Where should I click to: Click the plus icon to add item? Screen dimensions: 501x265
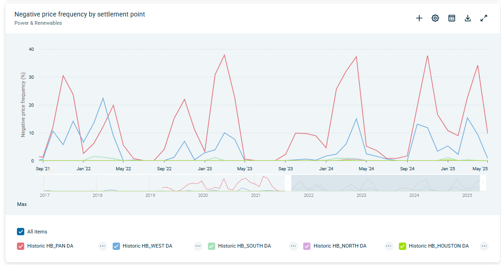(x=419, y=18)
